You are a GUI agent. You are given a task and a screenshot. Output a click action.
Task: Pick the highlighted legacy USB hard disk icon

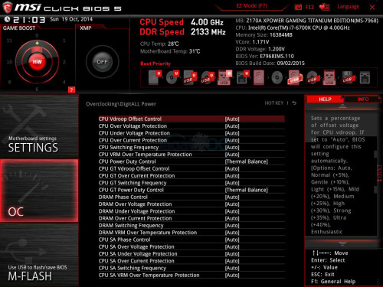tap(295, 77)
